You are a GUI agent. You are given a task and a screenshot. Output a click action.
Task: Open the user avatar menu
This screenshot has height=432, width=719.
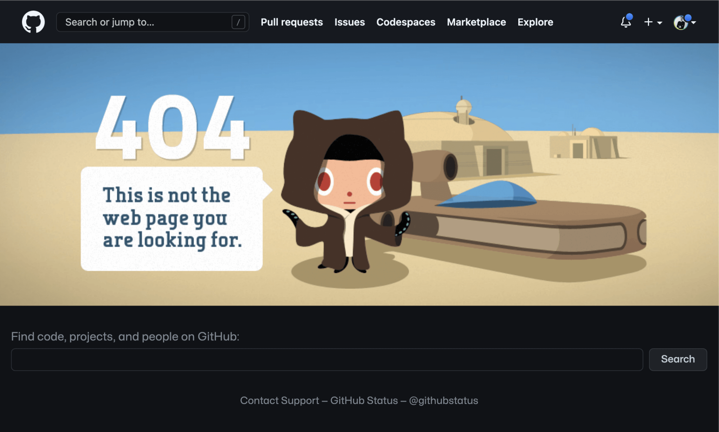(685, 22)
